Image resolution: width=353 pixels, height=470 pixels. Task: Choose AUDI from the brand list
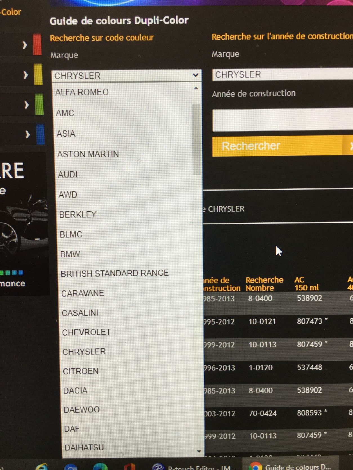68,175
